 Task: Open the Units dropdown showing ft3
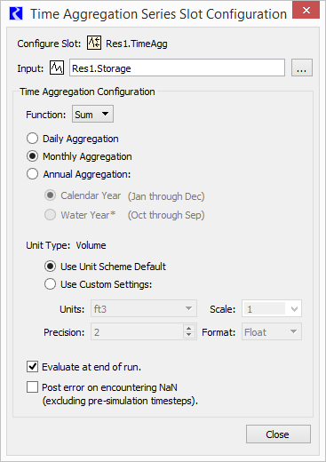[x=144, y=308]
